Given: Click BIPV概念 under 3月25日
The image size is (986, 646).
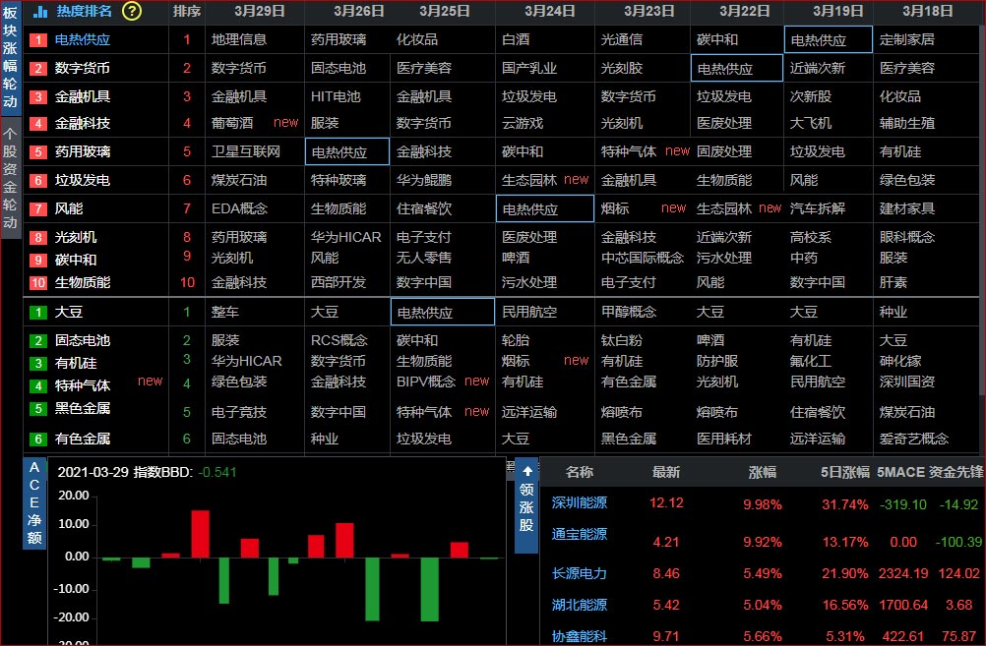Looking at the screenshot, I should (x=426, y=382).
